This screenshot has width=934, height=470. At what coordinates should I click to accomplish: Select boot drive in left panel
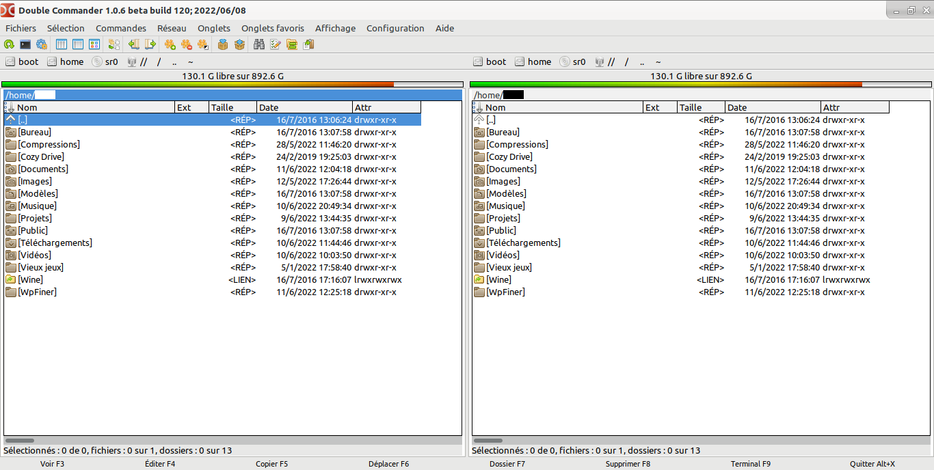[x=23, y=61]
